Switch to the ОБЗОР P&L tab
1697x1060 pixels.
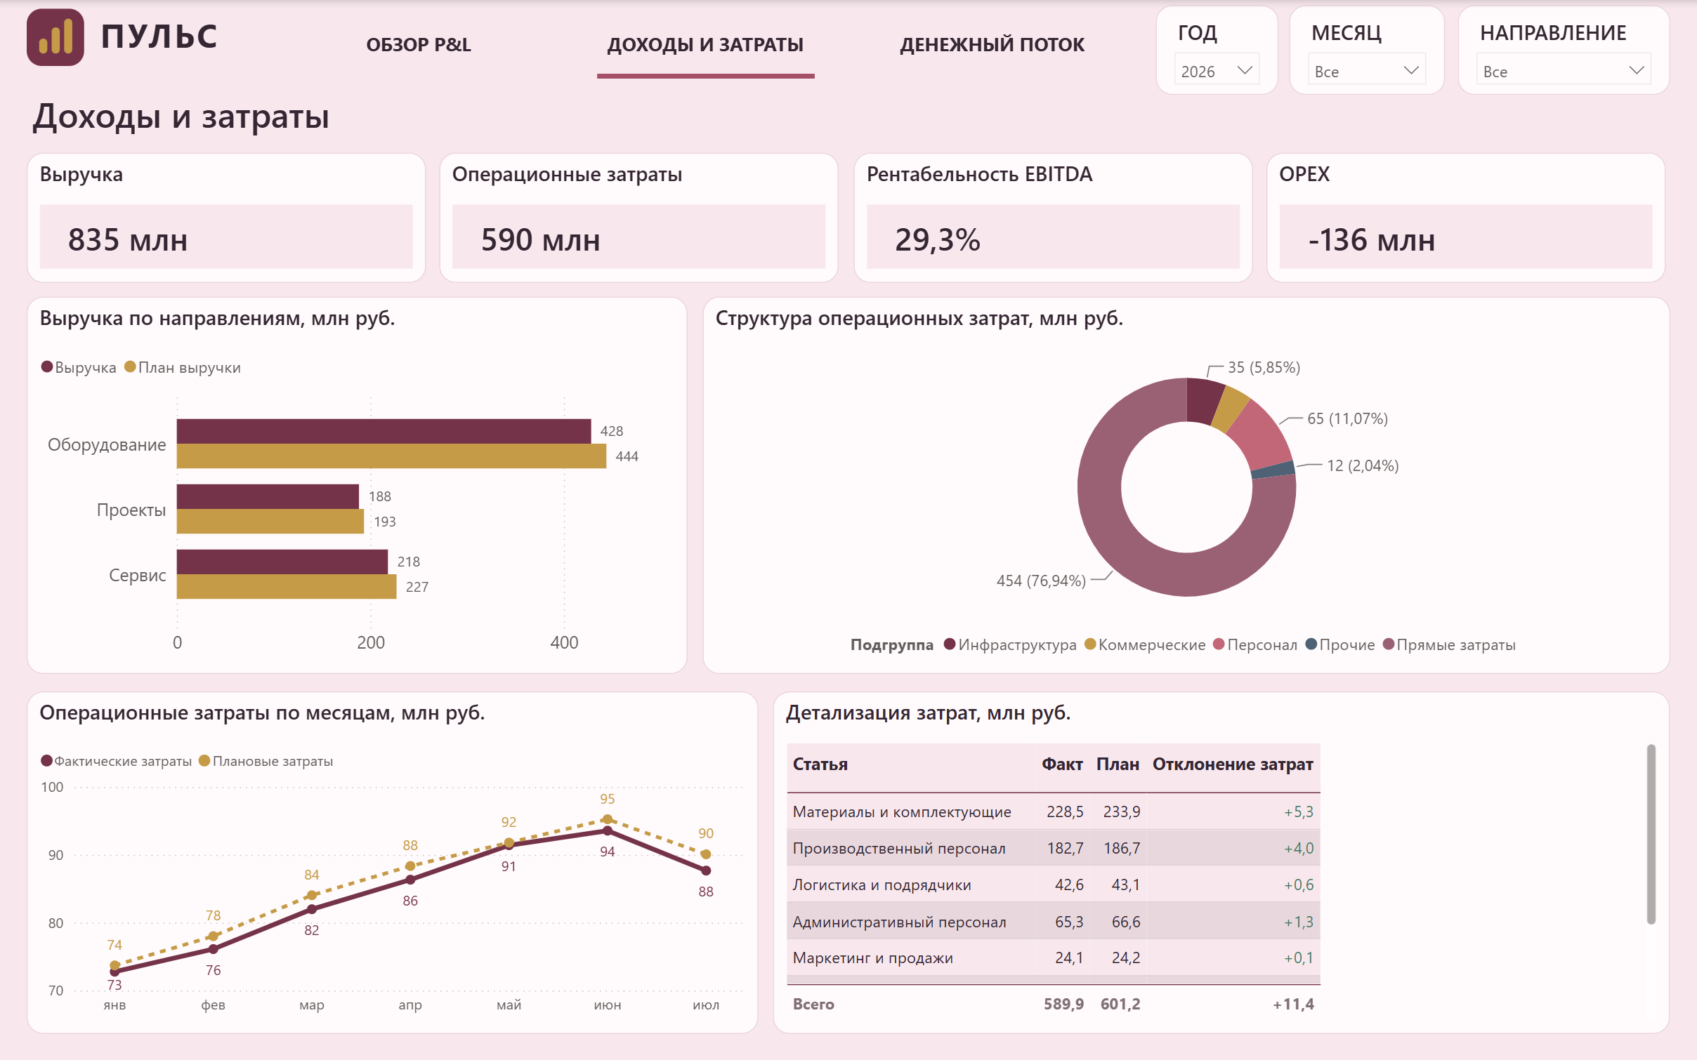419,45
